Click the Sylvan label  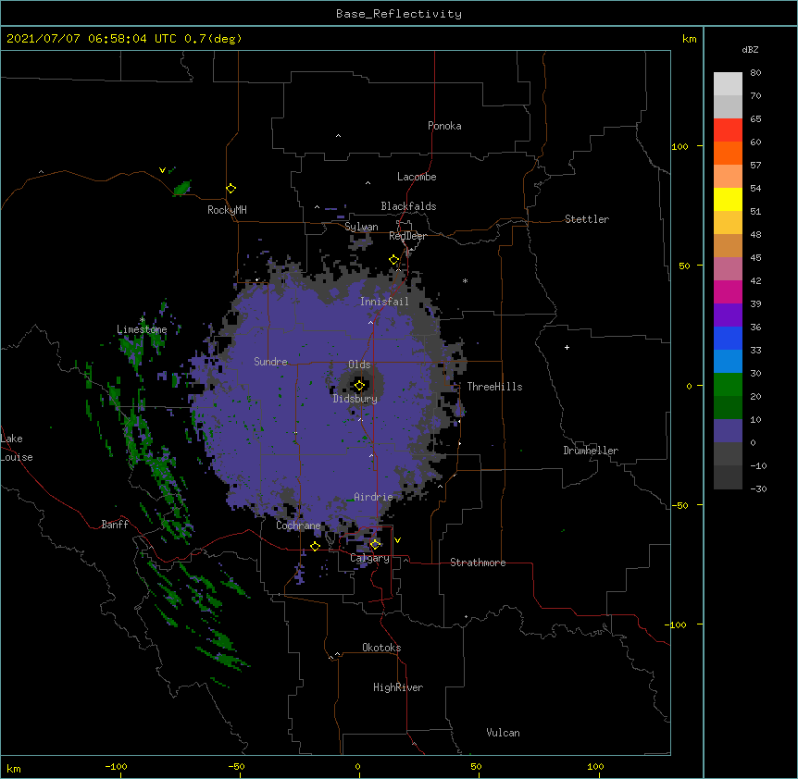pyautogui.click(x=361, y=227)
